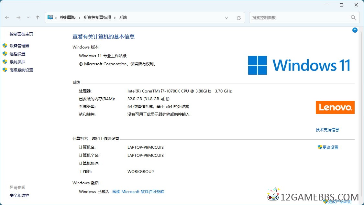Refresh the control panel page
The height and width of the screenshot is (205, 364).
pos(239,18)
